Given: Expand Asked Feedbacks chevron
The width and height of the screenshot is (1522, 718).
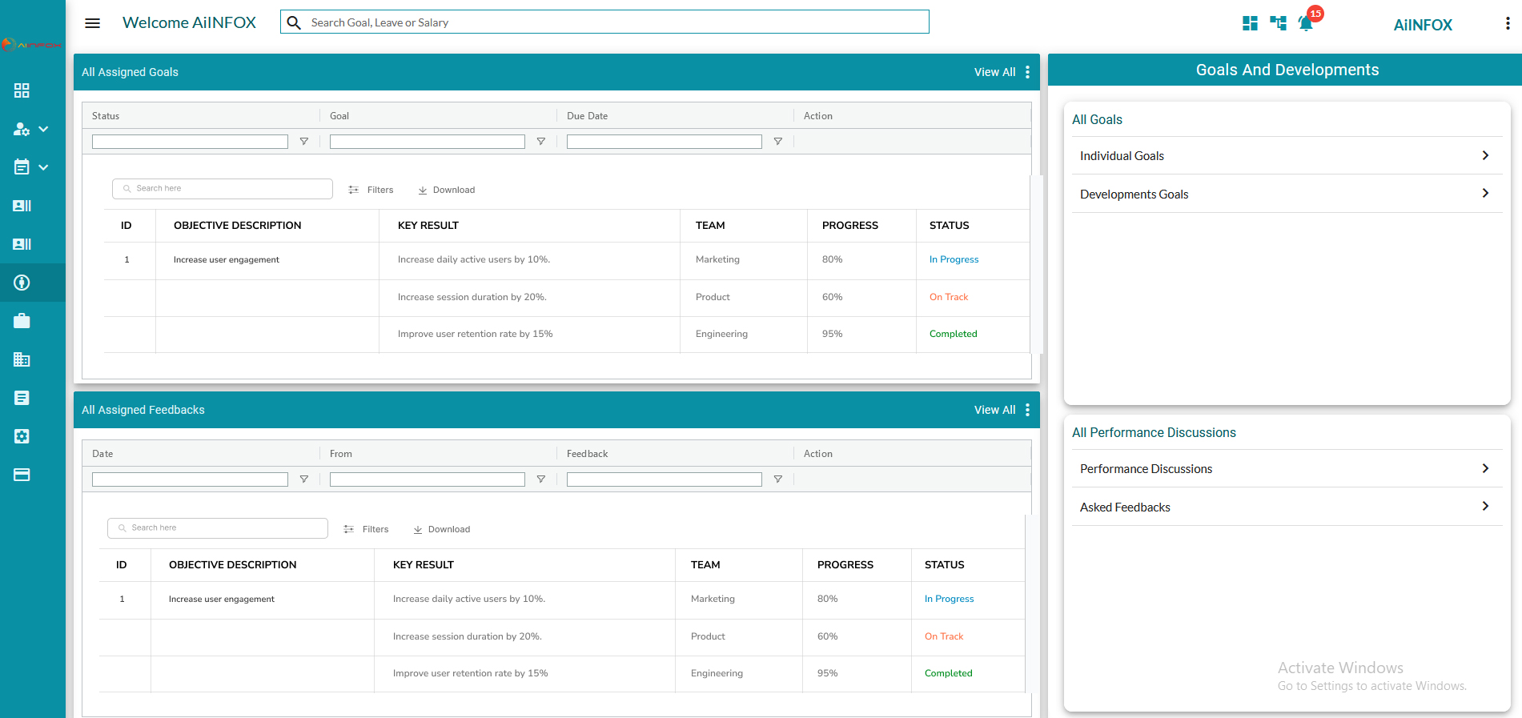Looking at the screenshot, I should 1485,506.
